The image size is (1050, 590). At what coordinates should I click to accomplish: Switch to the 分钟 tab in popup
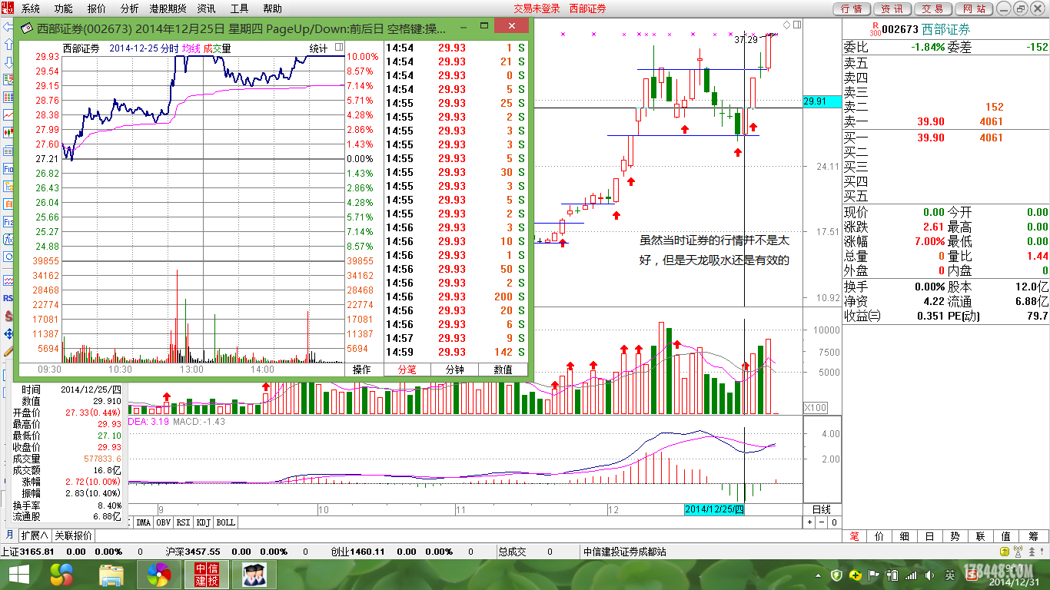(455, 370)
